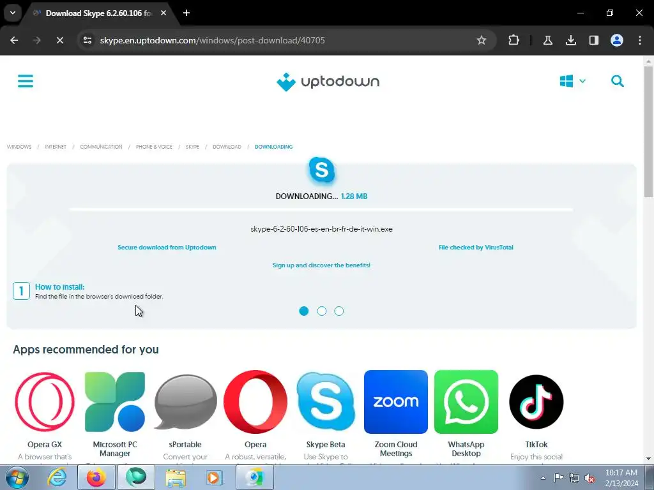The image size is (654, 490).
Task: Select the first install-step dot
Action: point(304,311)
